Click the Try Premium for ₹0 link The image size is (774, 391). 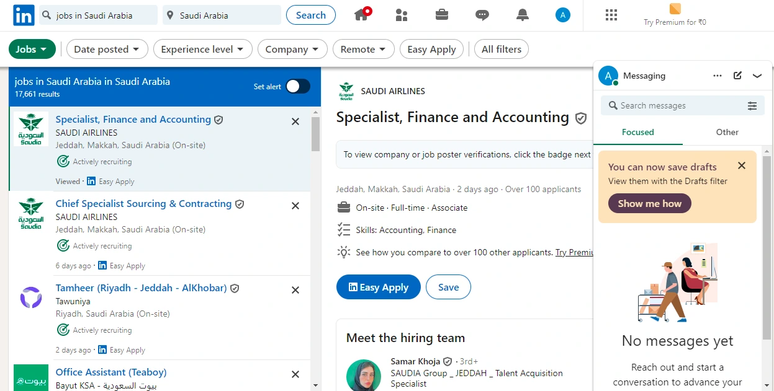click(x=675, y=22)
